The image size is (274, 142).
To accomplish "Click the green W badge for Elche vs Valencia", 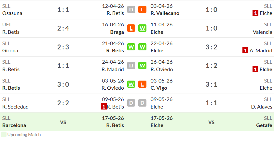I will coord(142,28).
